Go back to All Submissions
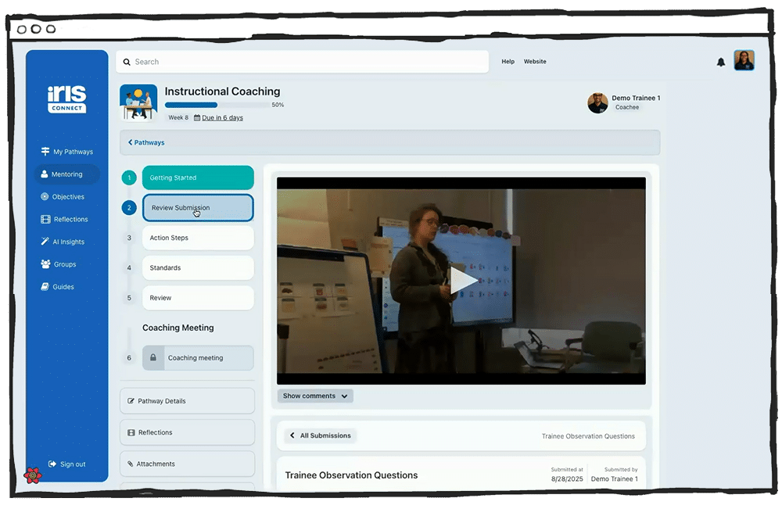 tap(321, 436)
